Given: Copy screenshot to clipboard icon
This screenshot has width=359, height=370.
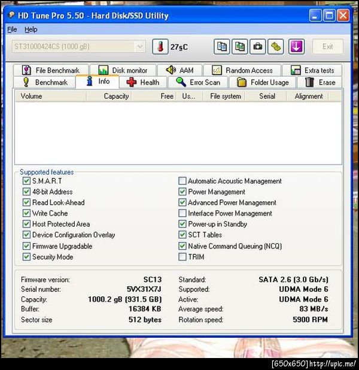Looking at the screenshot, I should 240,47.
